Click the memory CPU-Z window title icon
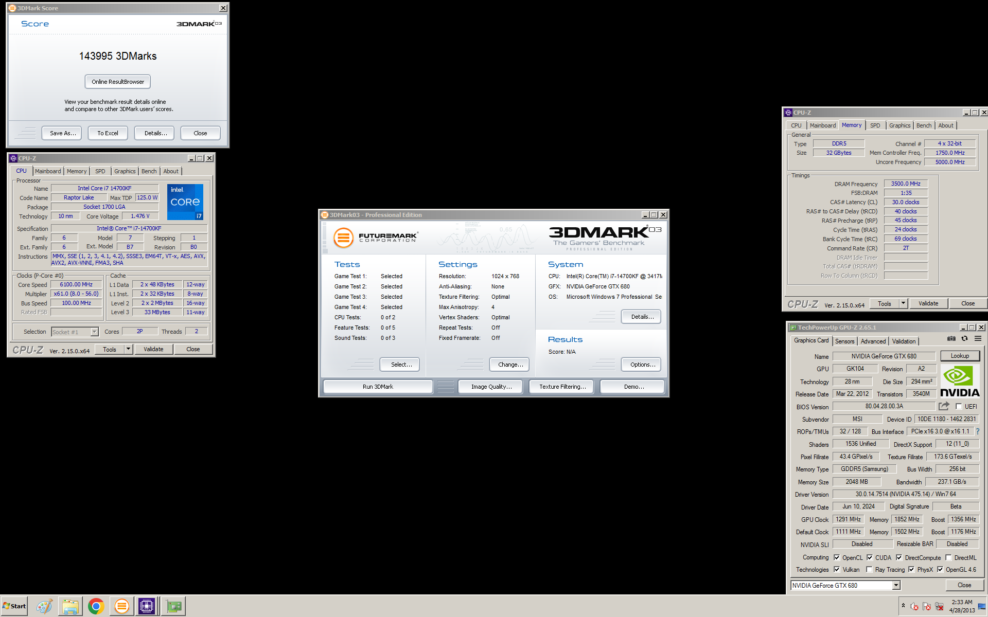Image resolution: width=988 pixels, height=617 pixels. pyautogui.click(x=788, y=113)
